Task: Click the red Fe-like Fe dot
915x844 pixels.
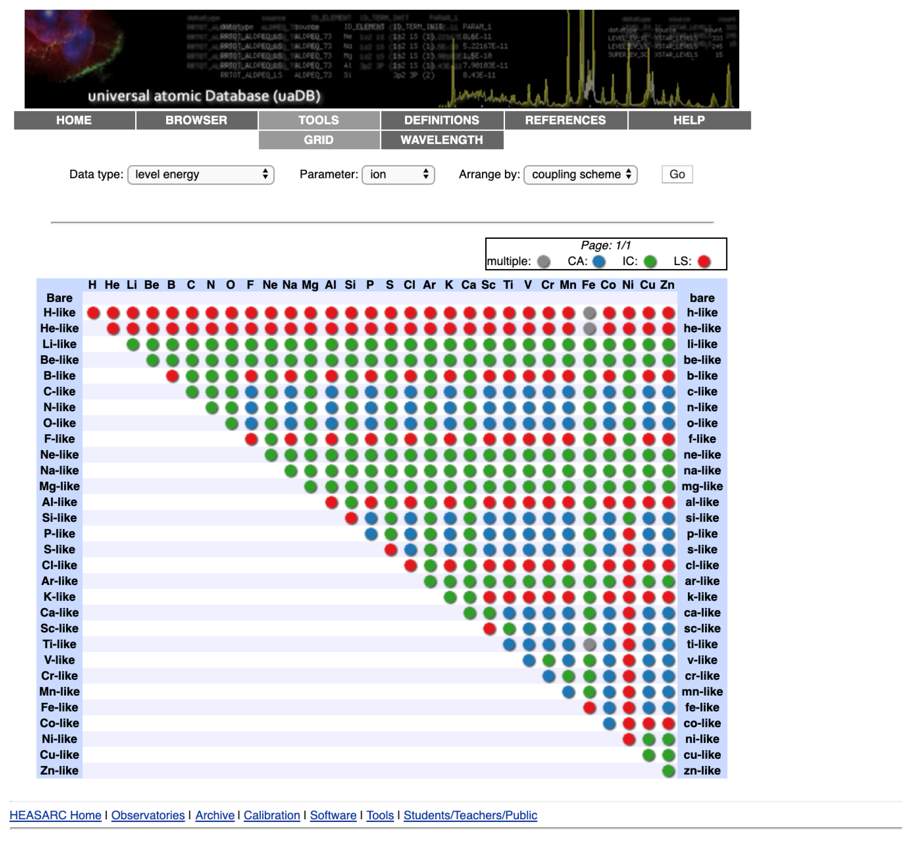Action: (589, 708)
